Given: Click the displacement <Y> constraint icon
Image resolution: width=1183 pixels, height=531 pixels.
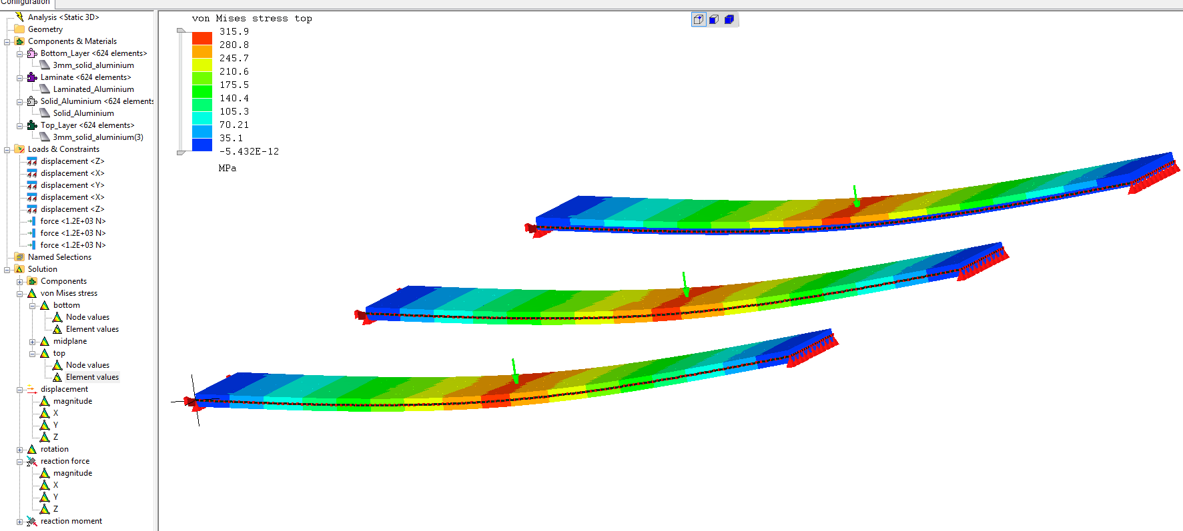Looking at the screenshot, I should point(32,185).
